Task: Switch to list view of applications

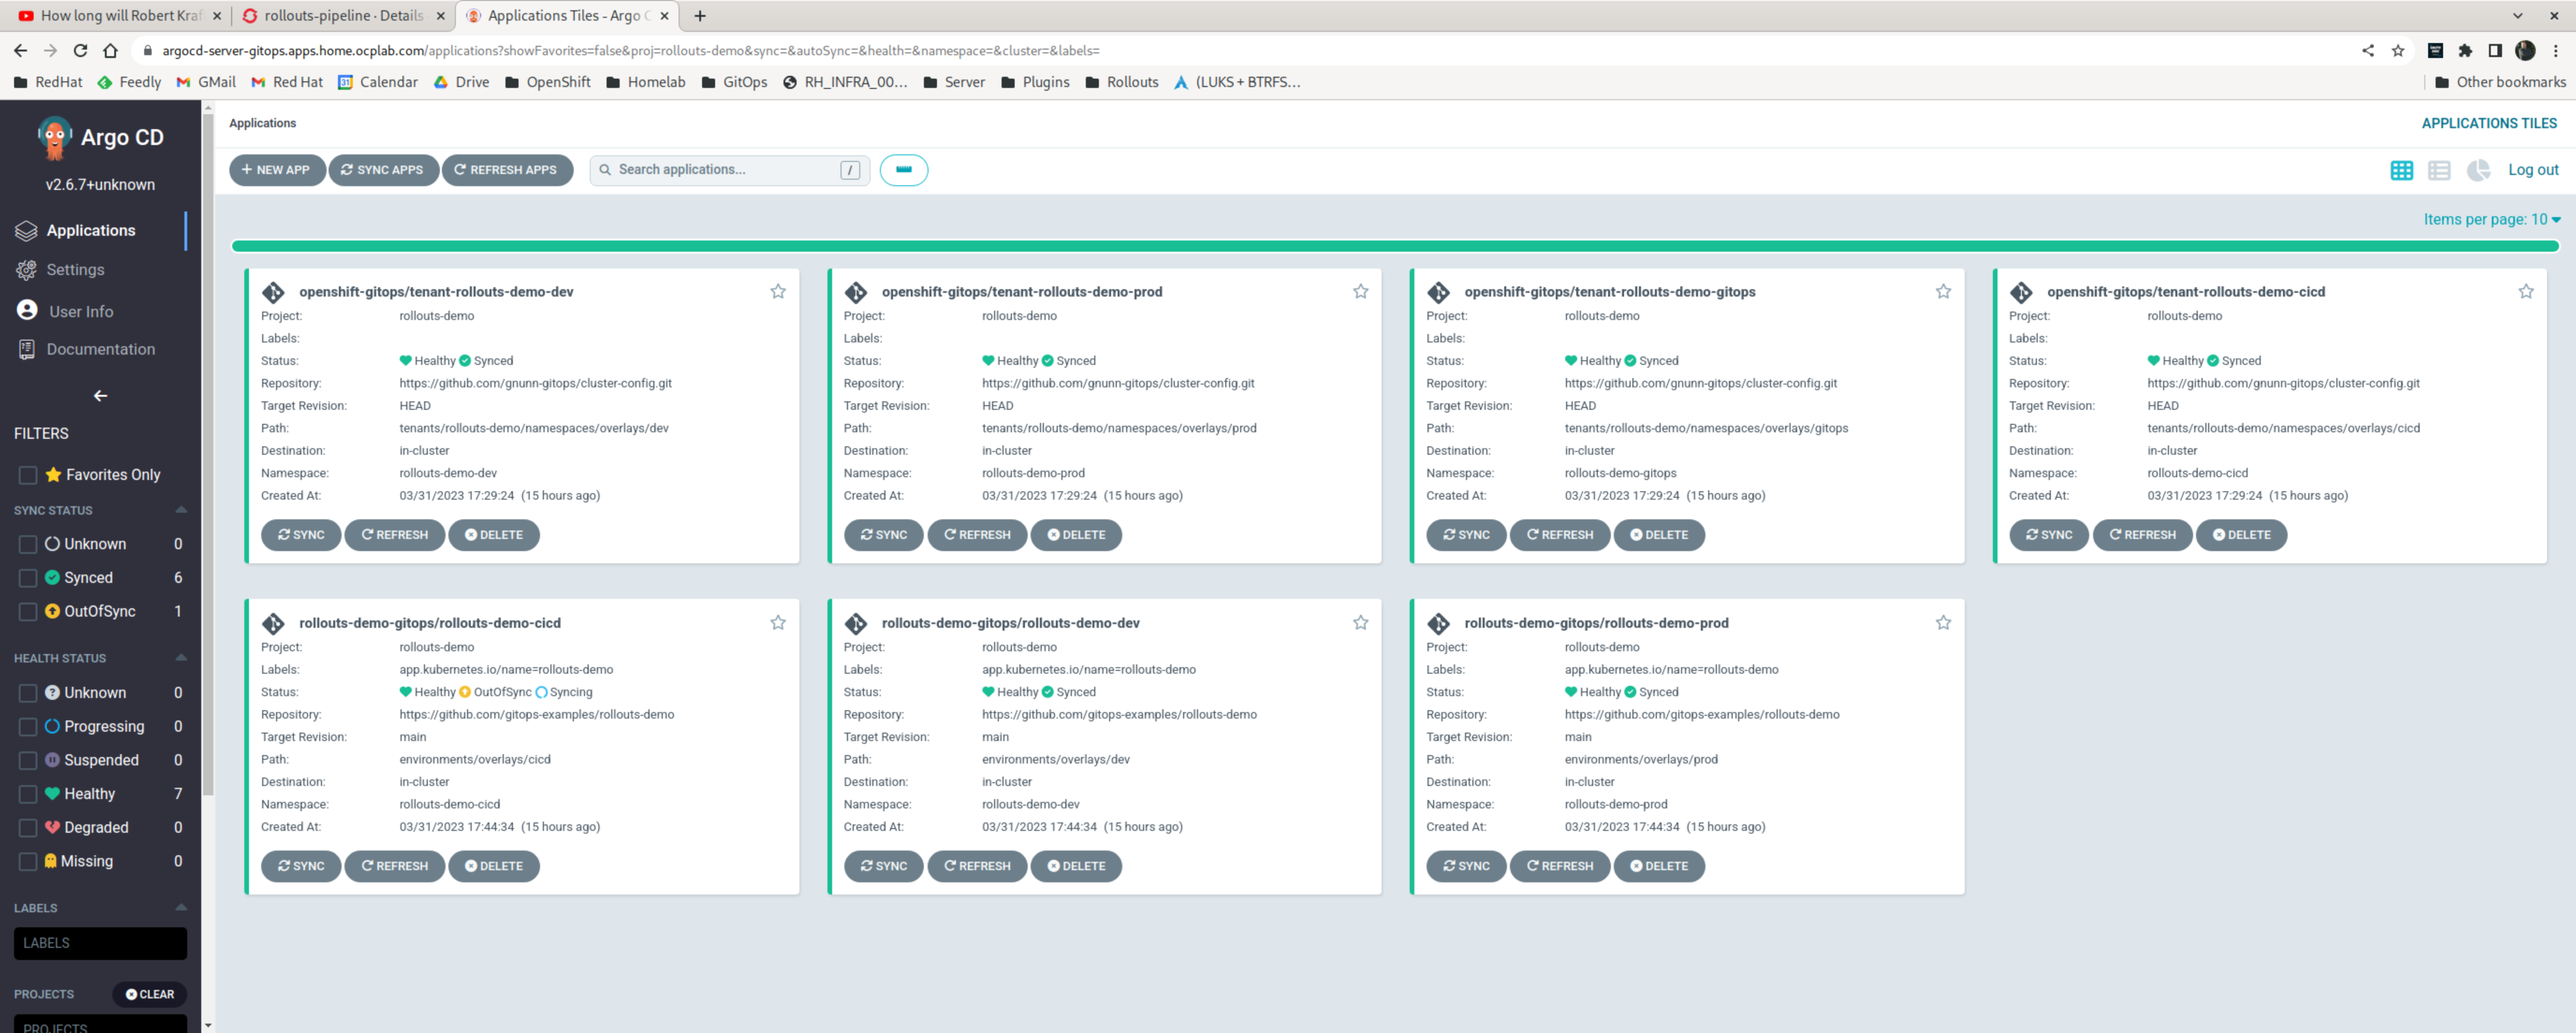Action: [2439, 170]
